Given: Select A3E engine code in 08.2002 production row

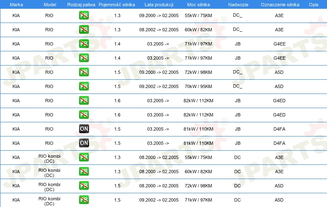Looking at the screenshot, I should point(279,30).
